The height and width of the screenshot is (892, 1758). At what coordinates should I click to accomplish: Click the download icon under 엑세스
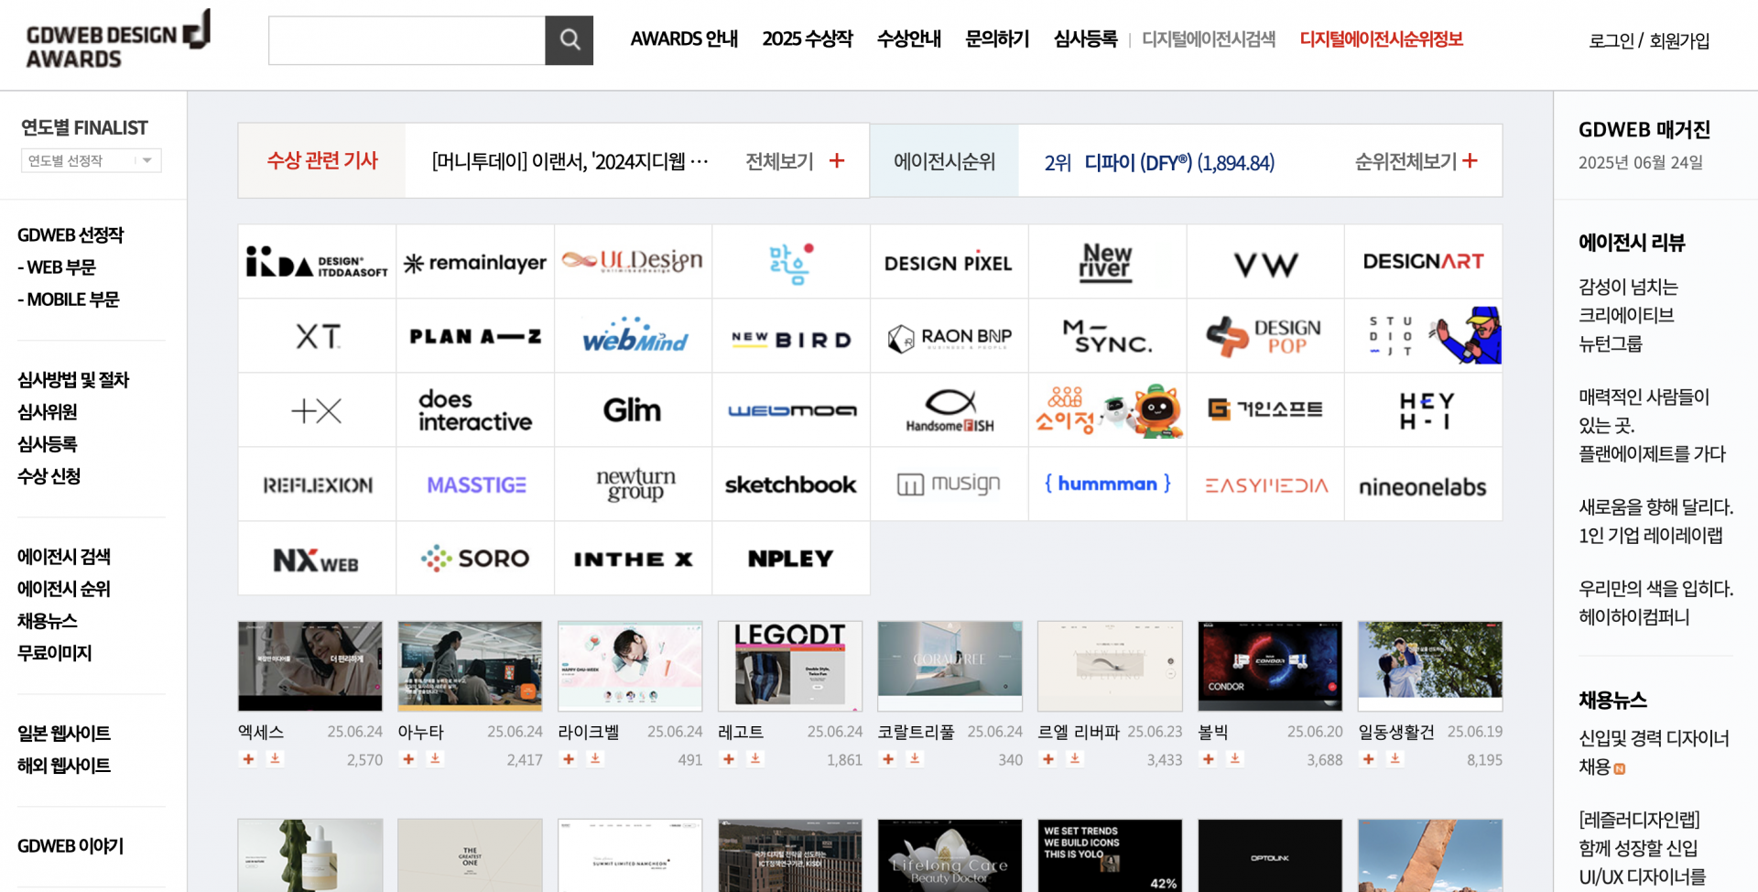click(x=275, y=759)
